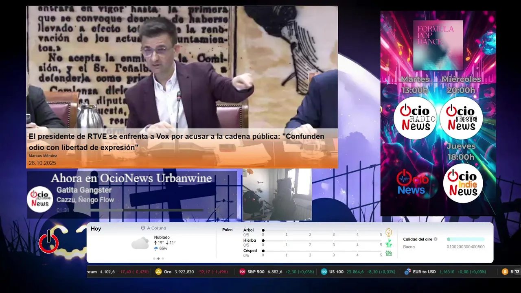
Task: Click the red S&P 500 ticker badge
Action: pyautogui.click(x=242, y=272)
